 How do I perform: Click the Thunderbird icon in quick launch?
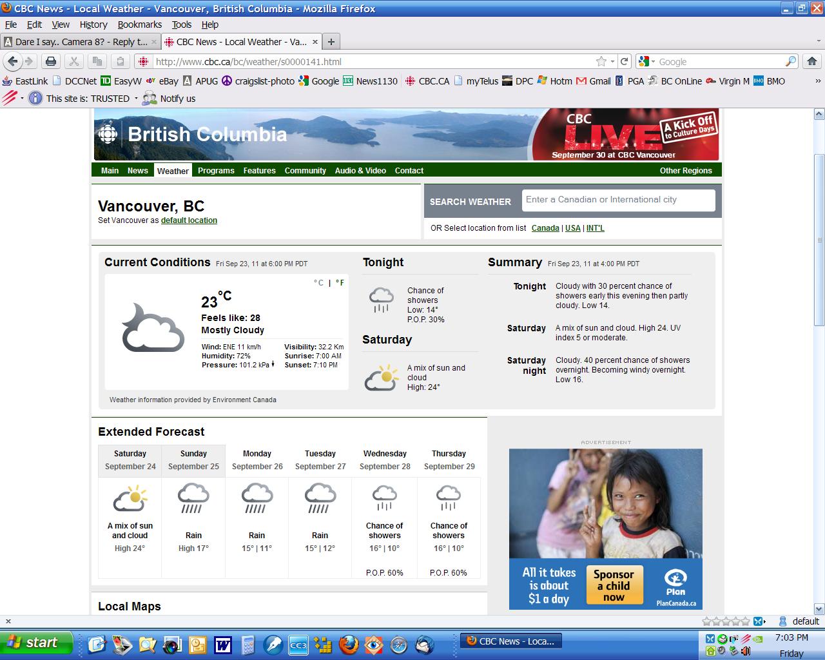click(424, 644)
